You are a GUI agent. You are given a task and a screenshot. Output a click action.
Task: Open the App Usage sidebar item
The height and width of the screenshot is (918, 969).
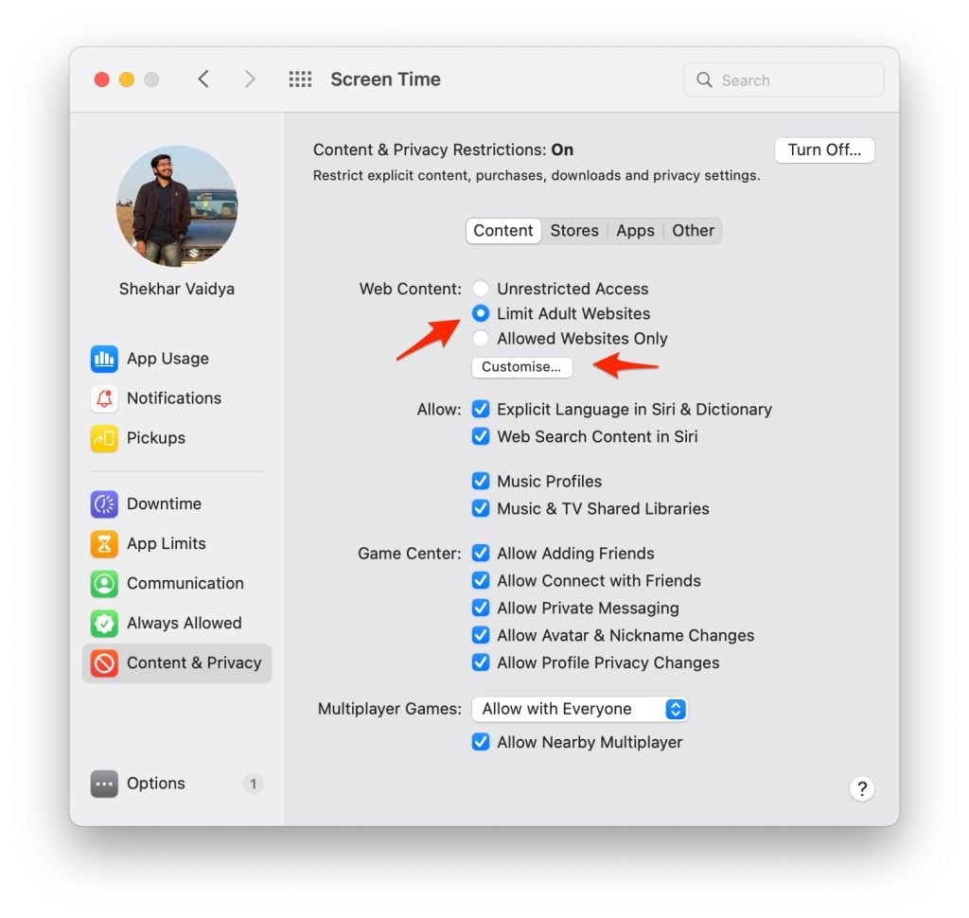pos(177,359)
